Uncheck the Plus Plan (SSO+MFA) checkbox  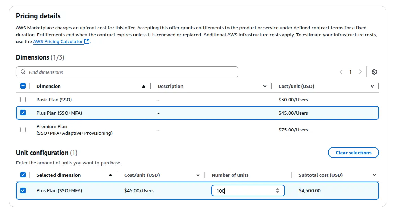23,113
